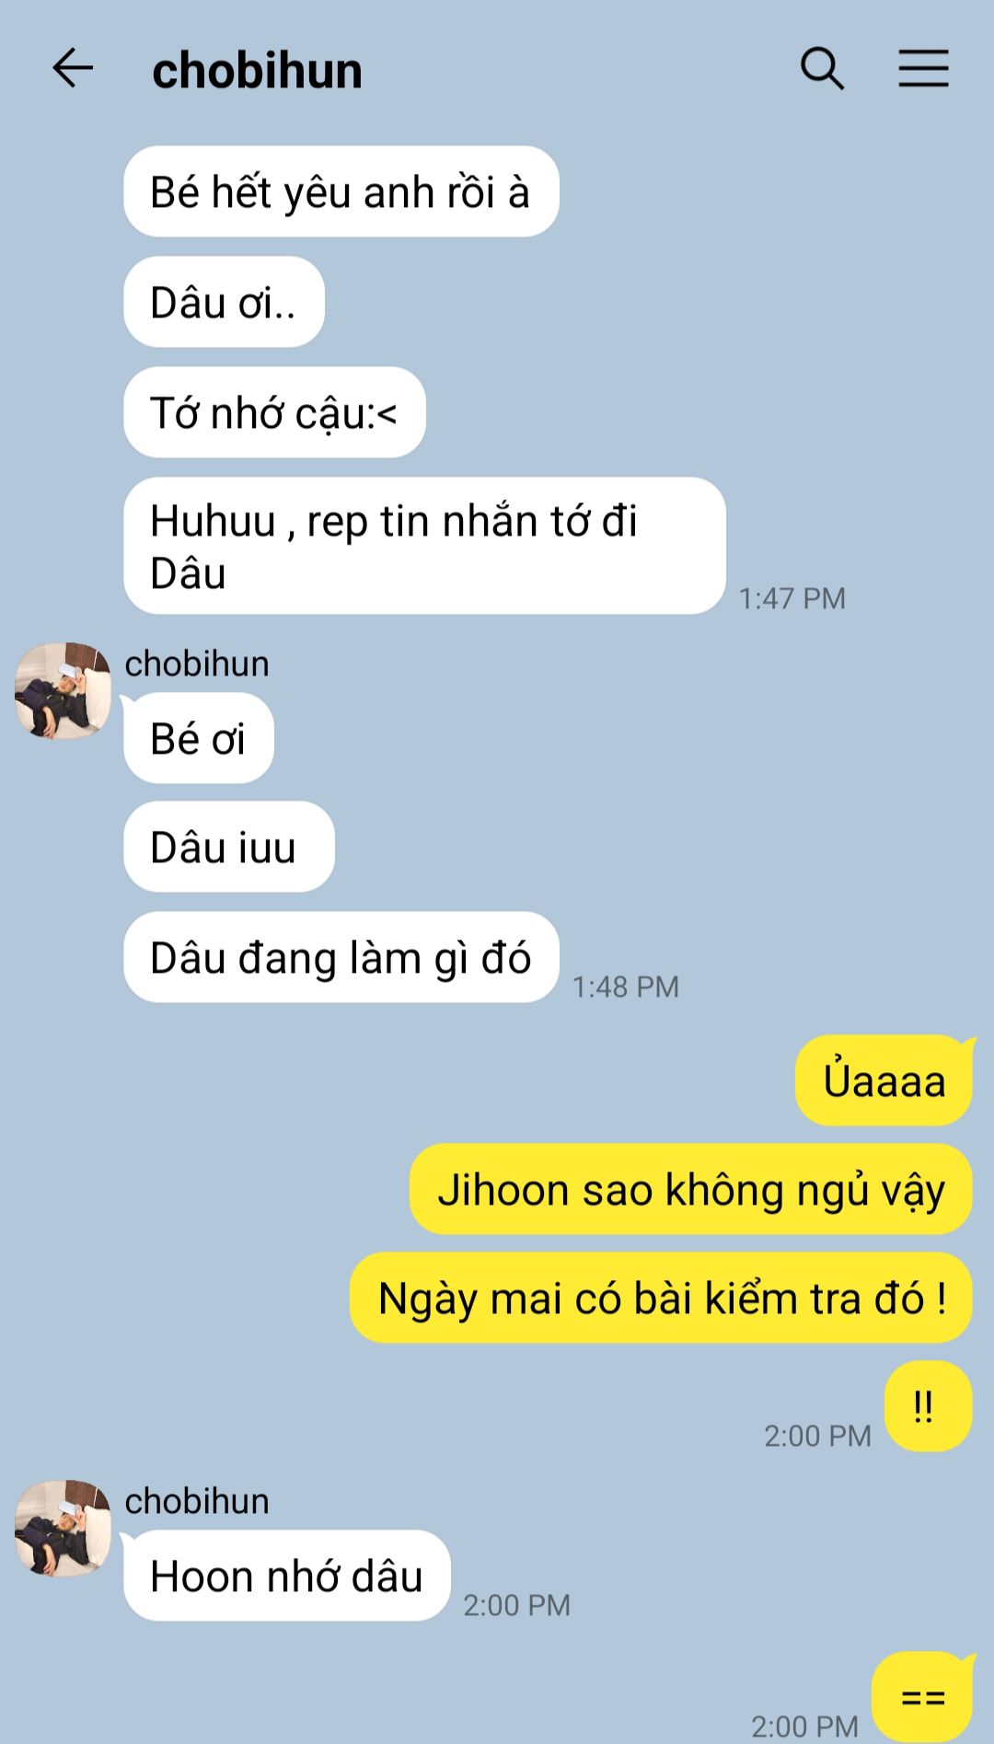The width and height of the screenshot is (994, 1744).
Task: Open the search magnifier icon
Action: [x=822, y=69]
